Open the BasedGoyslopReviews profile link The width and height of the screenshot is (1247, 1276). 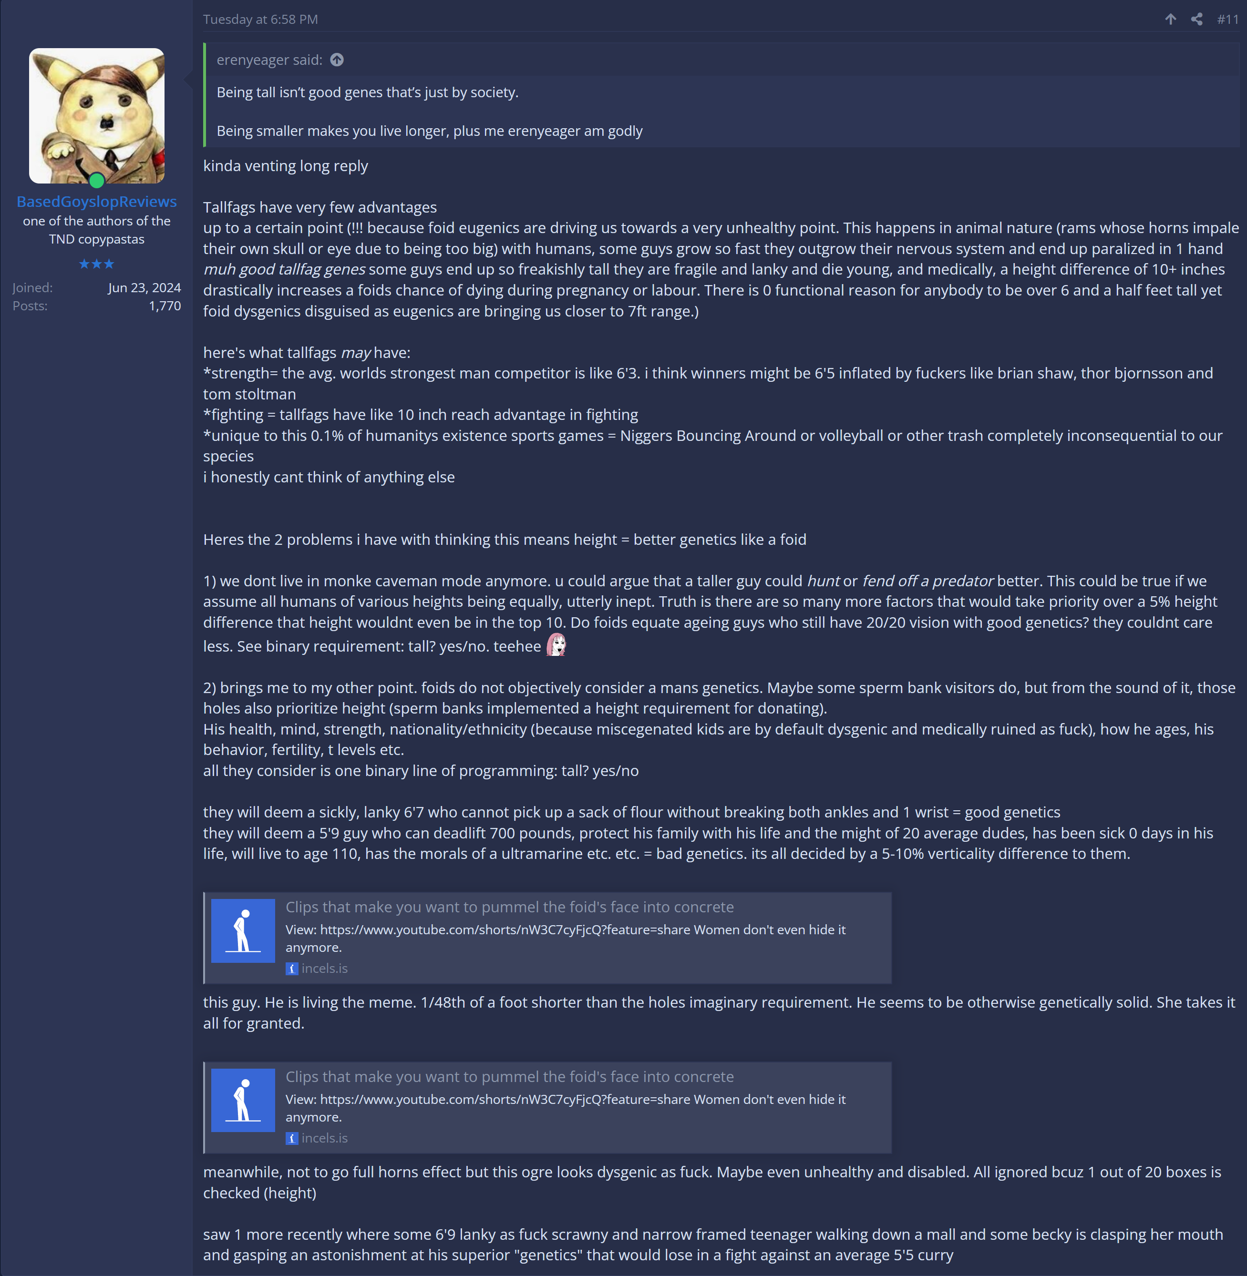pyautogui.click(x=97, y=201)
